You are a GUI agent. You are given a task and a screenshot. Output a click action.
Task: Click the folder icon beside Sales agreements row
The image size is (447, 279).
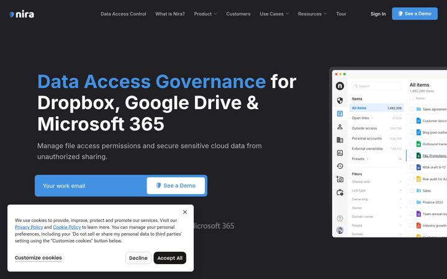point(419,109)
